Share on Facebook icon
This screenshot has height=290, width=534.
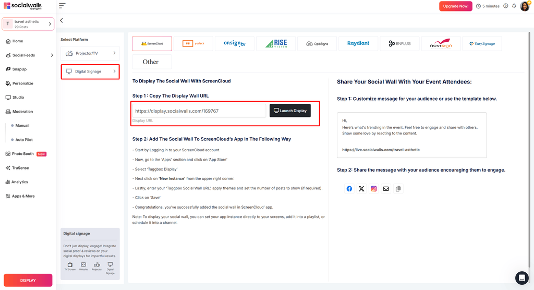pyautogui.click(x=349, y=188)
